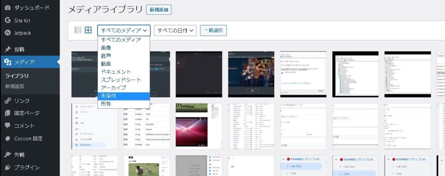Click the 一括選択 bulk select button
The height and width of the screenshot is (176, 445).
click(213, 30)
